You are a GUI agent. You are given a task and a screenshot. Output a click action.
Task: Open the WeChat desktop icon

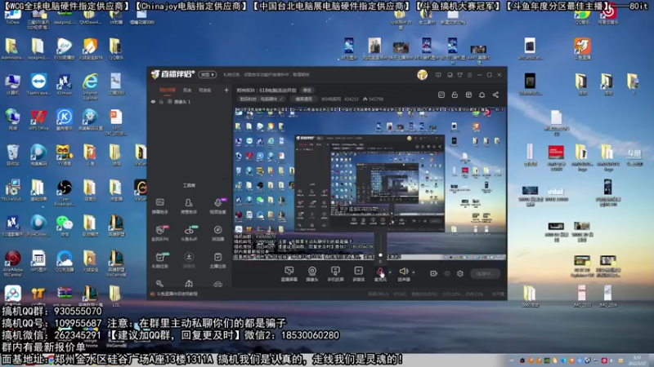tap(65, 226)
